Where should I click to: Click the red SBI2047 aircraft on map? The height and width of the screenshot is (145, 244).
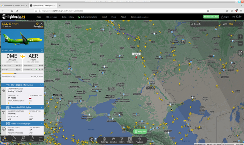[136, 58]
